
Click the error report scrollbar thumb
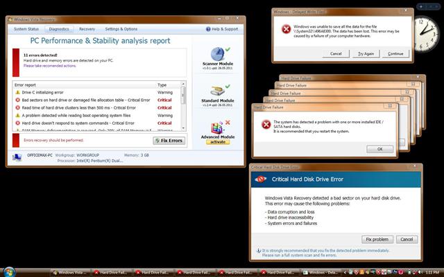(x=183, y=96)
